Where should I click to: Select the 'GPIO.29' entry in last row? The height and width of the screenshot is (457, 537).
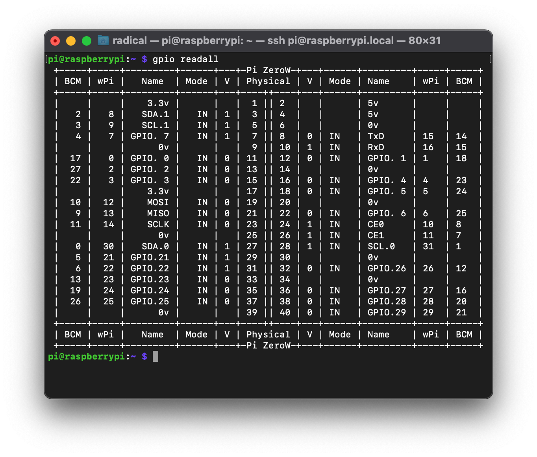[387, 312]
